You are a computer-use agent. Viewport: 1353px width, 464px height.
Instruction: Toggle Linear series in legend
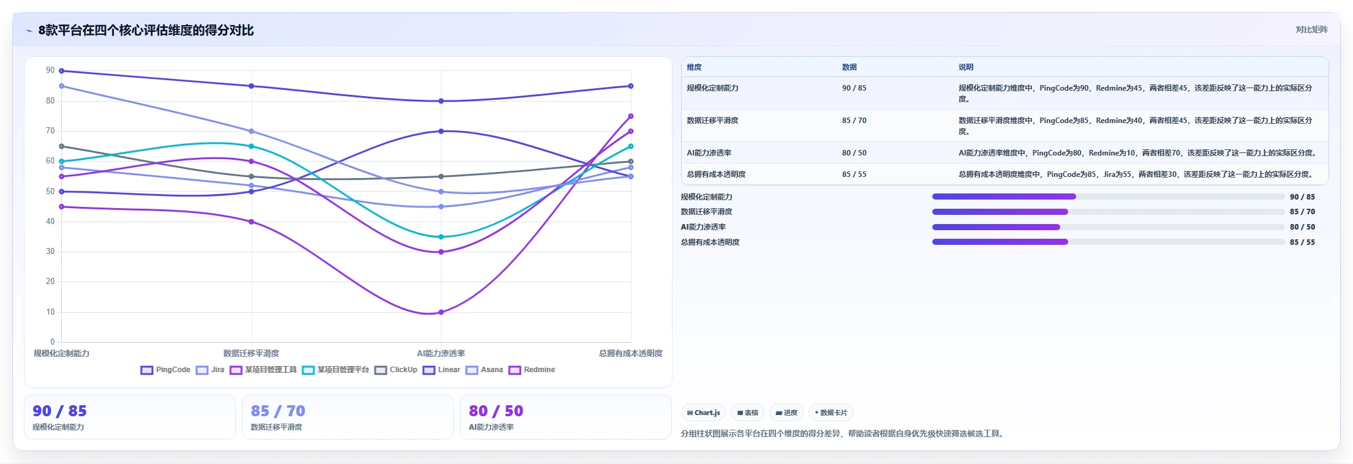pyautogui.click(x=441, y=370)
